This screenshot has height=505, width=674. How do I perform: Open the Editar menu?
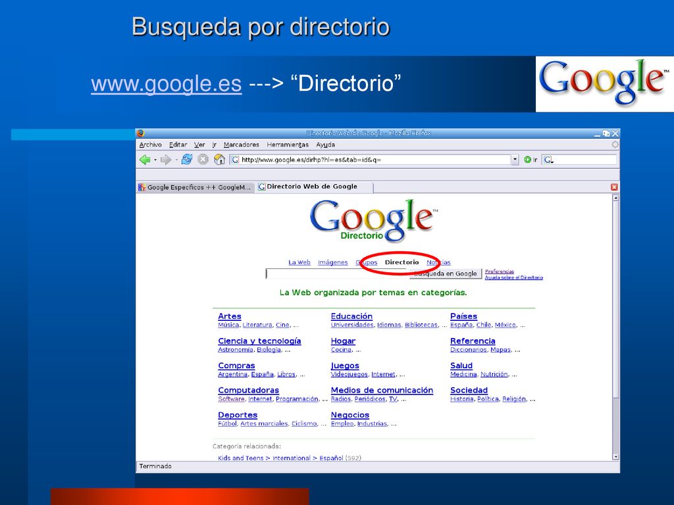click(x=178, y=145)
